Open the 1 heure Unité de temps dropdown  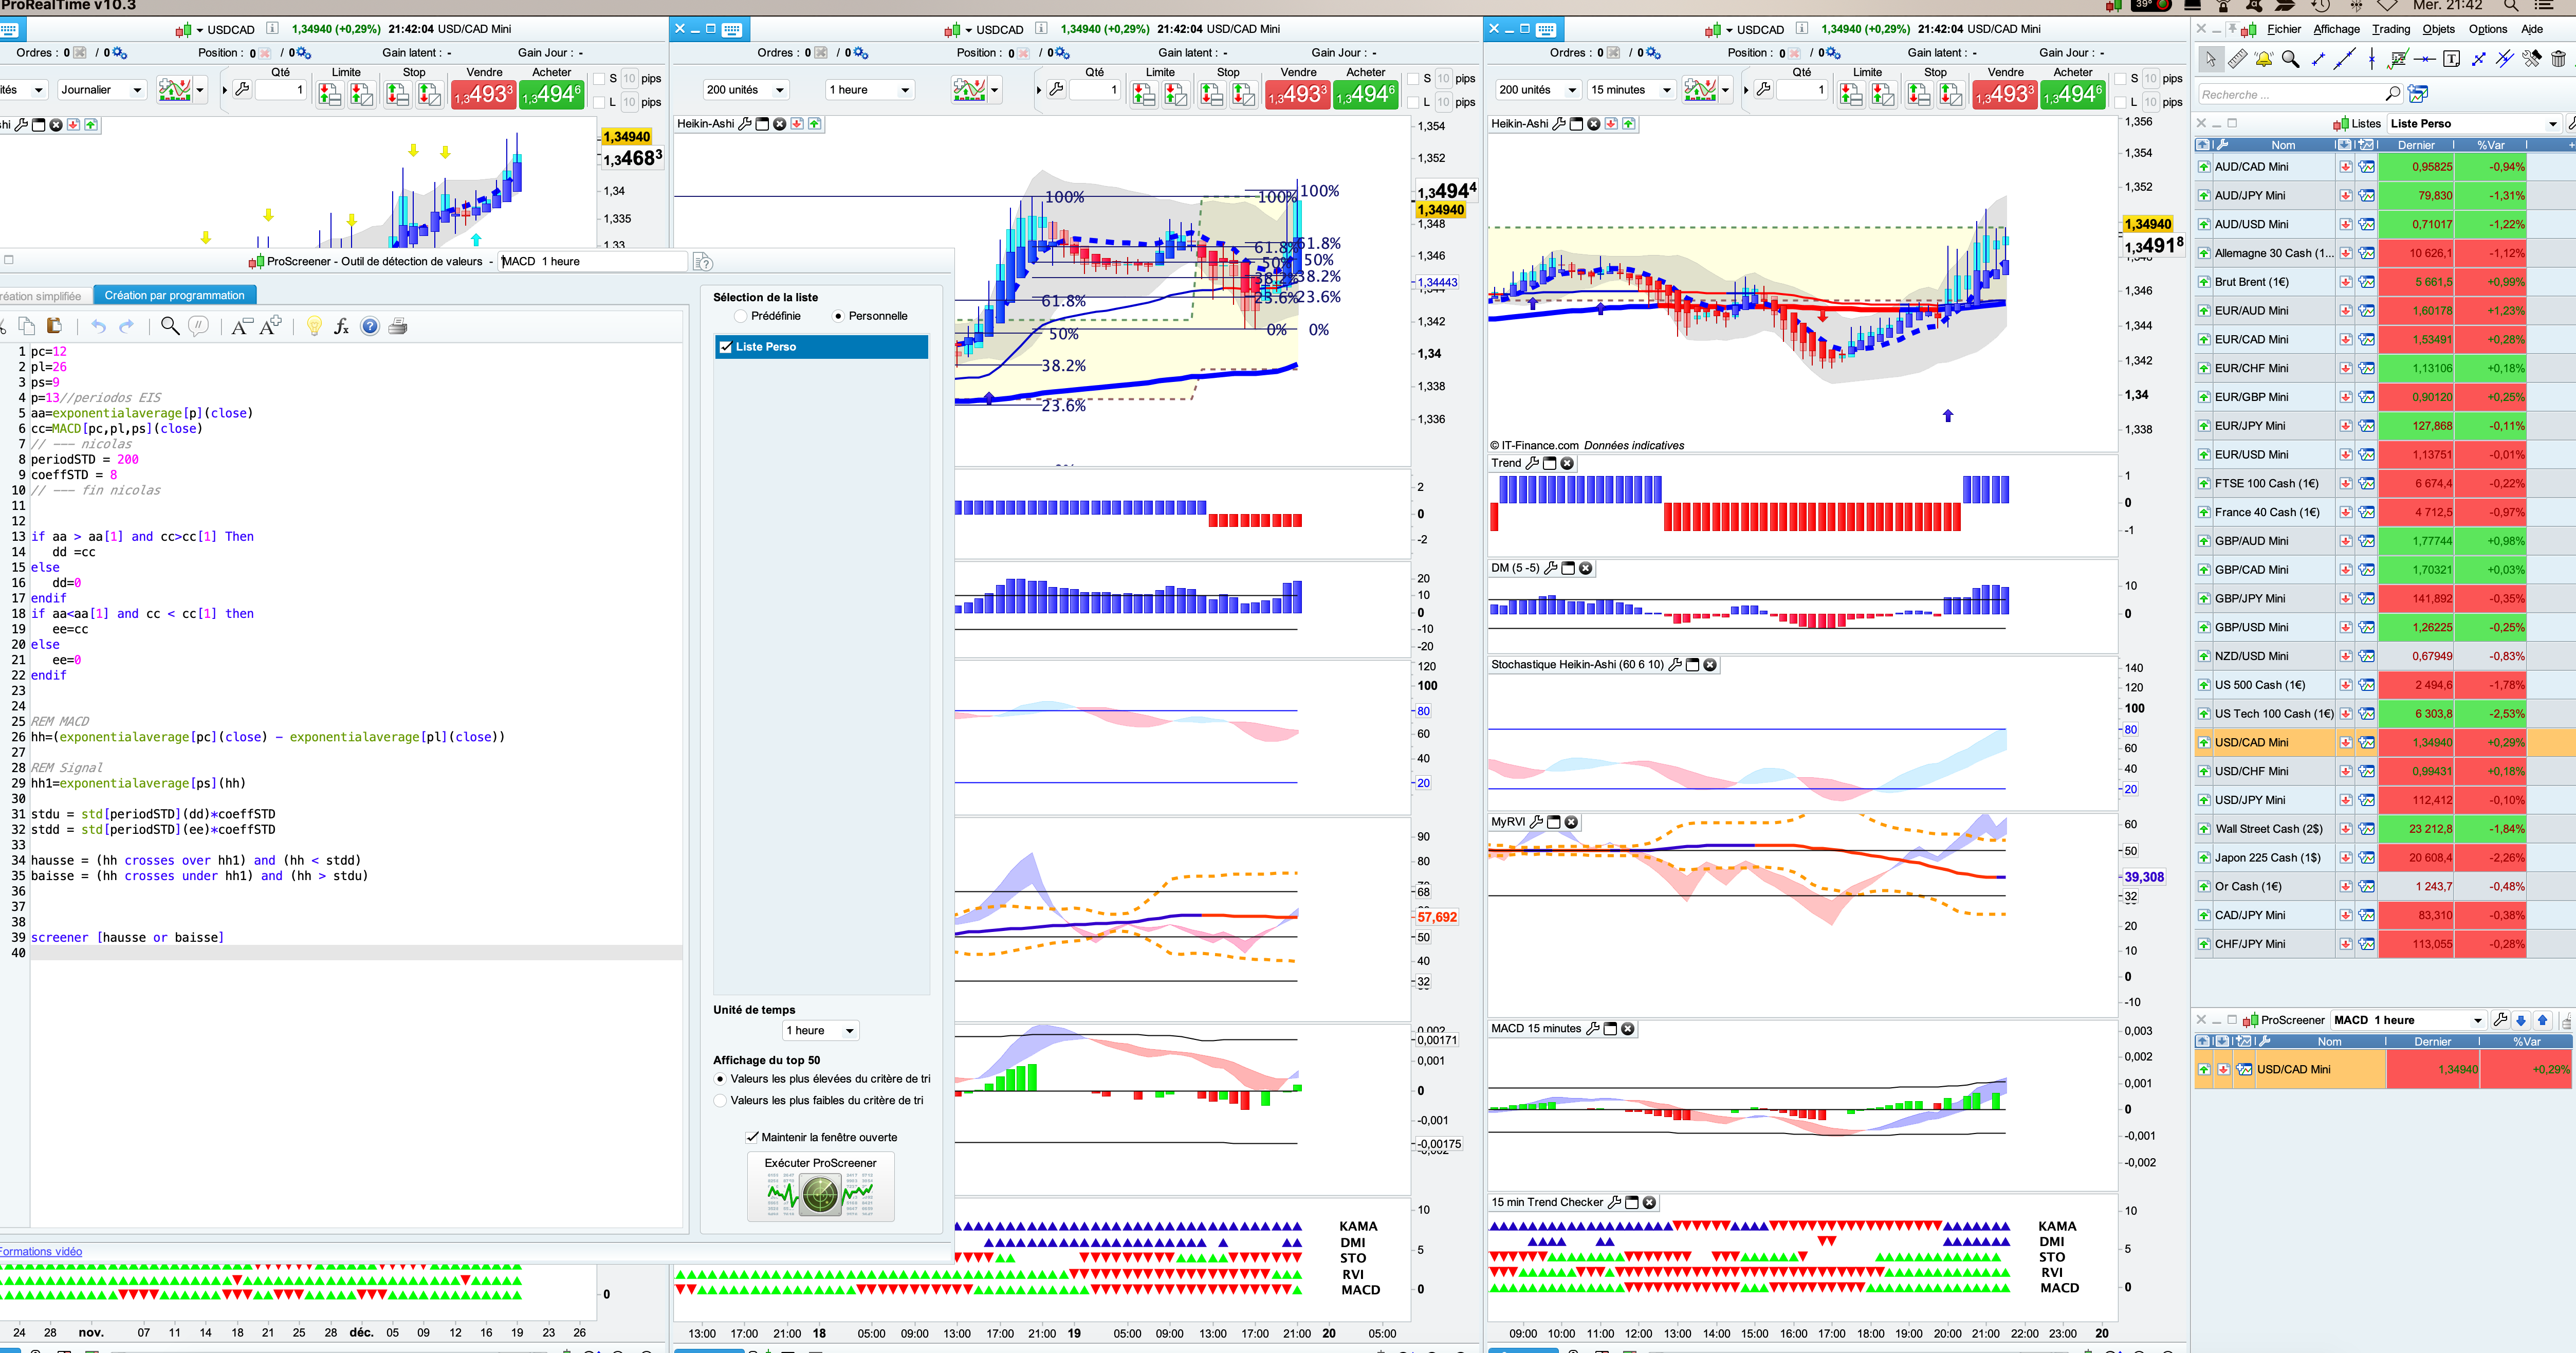(820, 1030)
